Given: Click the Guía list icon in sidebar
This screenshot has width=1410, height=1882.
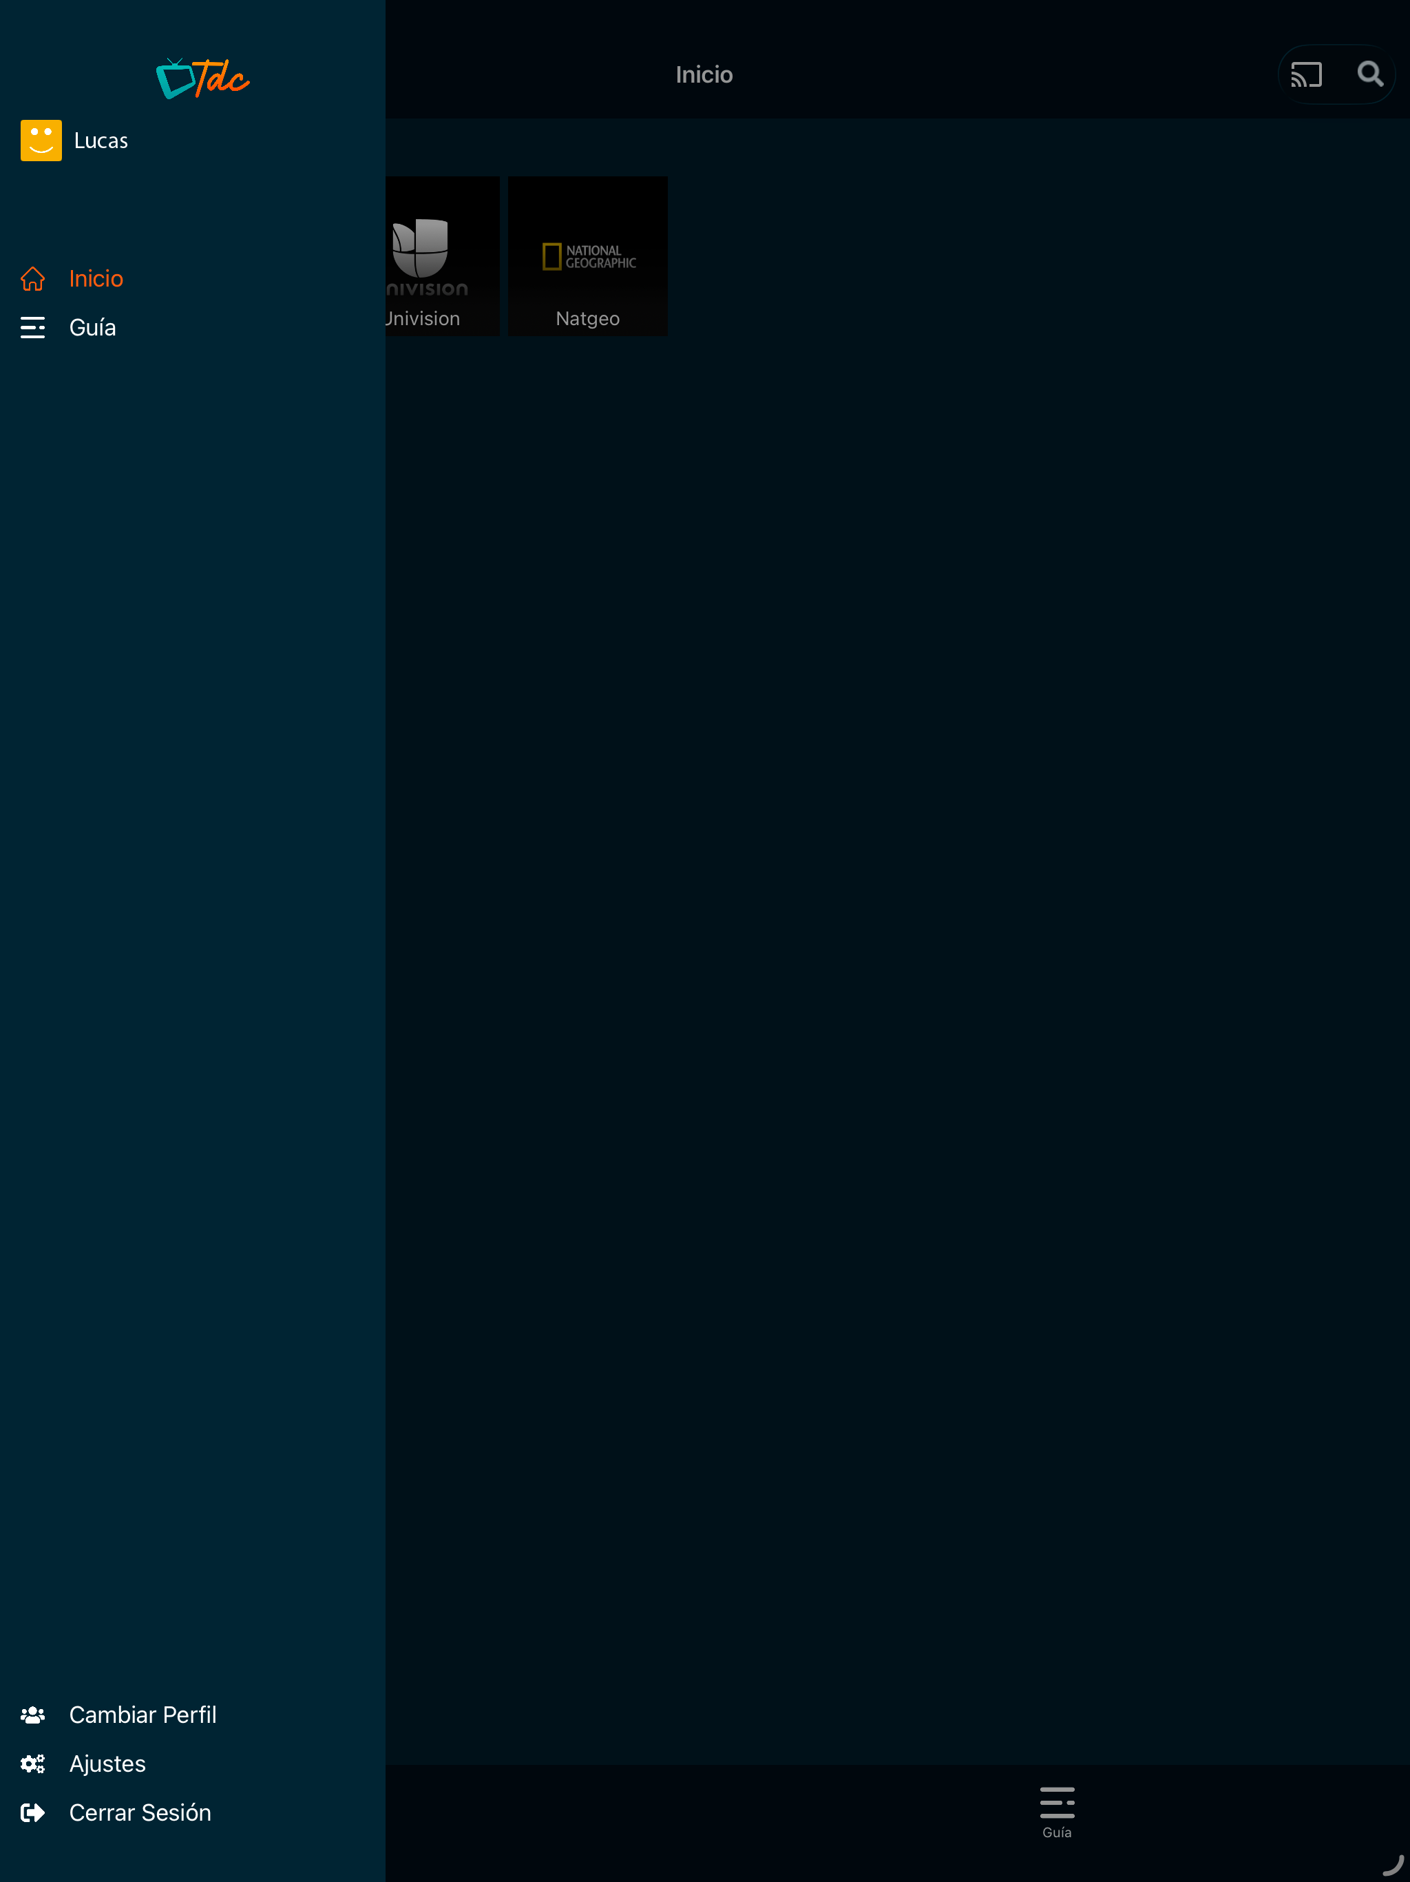Looking at the screenshot, I should [x=32, y=328].
